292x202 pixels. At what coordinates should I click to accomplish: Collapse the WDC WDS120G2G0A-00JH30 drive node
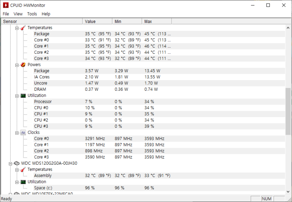11,164
